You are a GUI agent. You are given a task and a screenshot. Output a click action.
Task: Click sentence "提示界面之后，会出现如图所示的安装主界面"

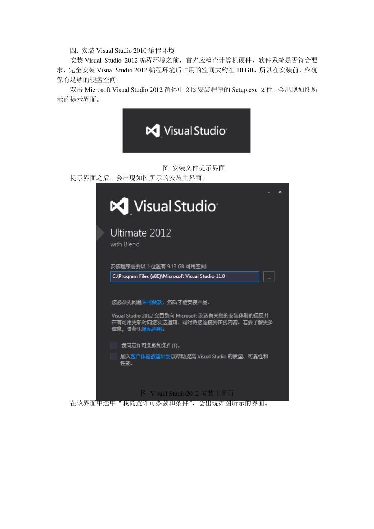(138, 178)
